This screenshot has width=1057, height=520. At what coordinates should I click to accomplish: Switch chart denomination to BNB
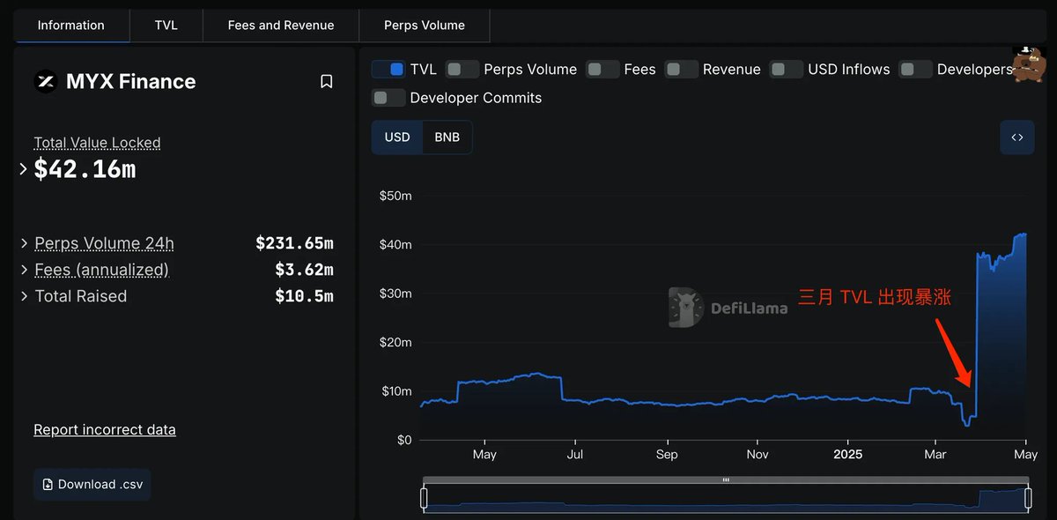click(x=447, y=137)
